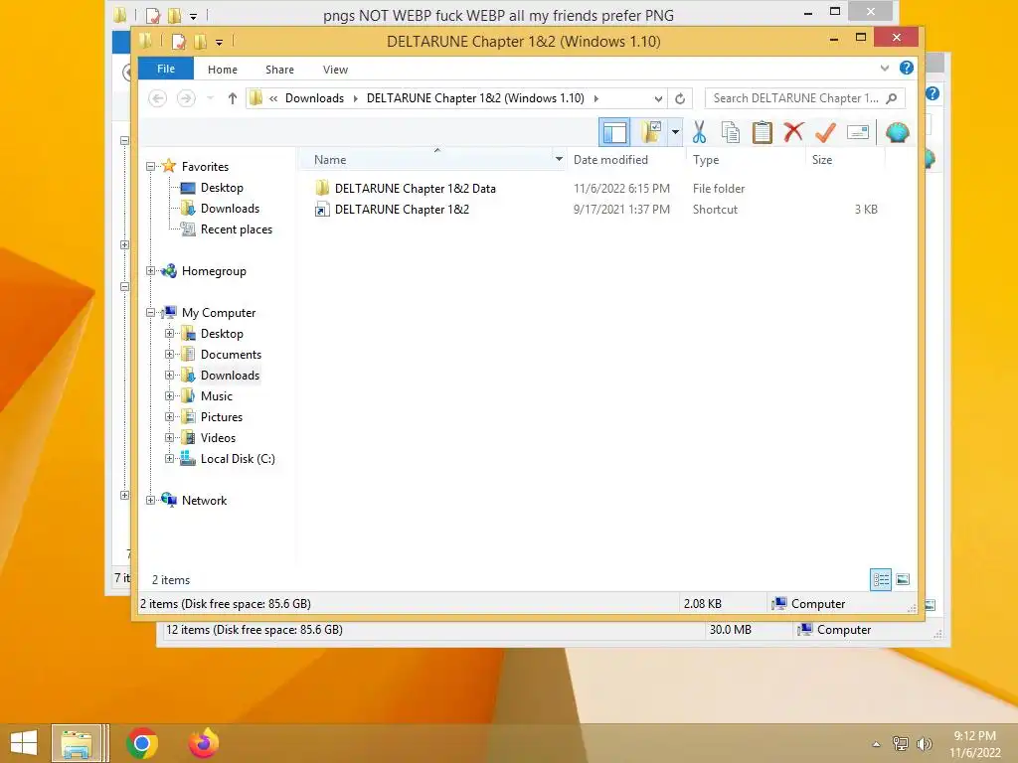The image size is (1018, 763).
Task: Click the Cut scissors icon
Action: pyautogui.click(x=699, y=132)
